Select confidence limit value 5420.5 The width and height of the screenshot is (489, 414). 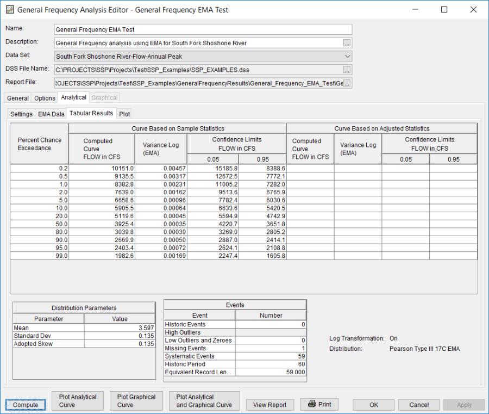262,208
